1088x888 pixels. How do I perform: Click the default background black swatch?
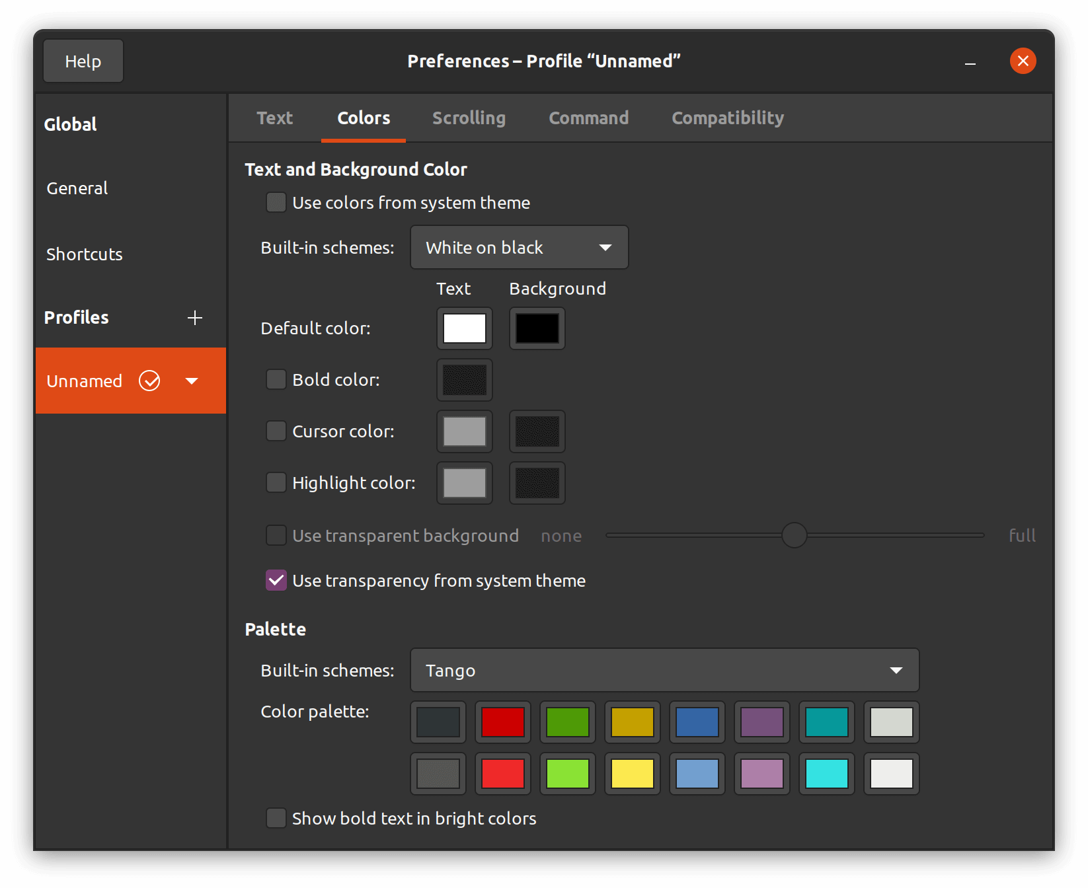point(537,328)
